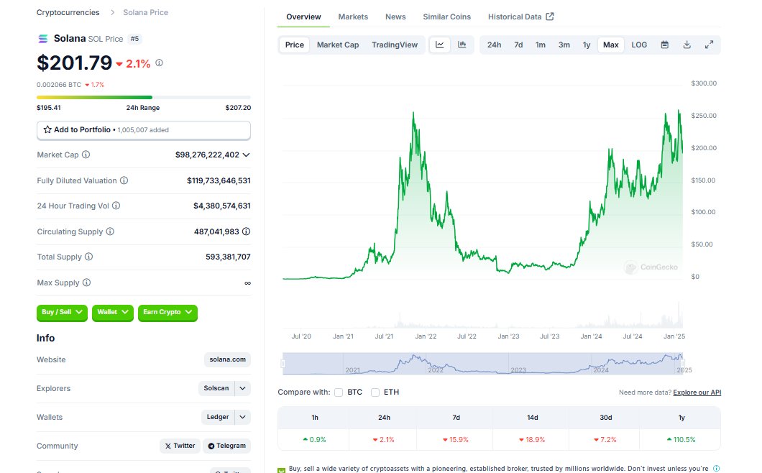The height and width of the screenshot is (473, 762).
Task: Click left handle of chart range navigator
Action: pos(283,364)
